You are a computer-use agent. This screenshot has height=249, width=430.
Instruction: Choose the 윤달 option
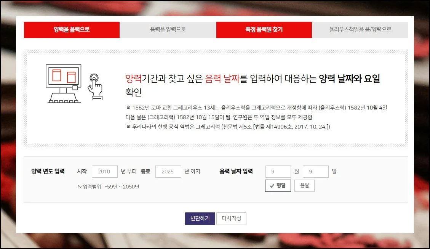[x=304, y=186]
